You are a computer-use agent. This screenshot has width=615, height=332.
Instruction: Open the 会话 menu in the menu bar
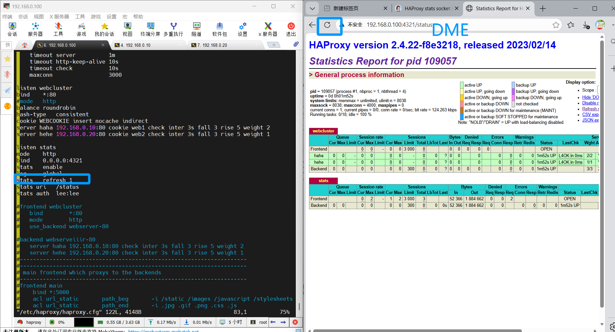(x=23, y=16)
